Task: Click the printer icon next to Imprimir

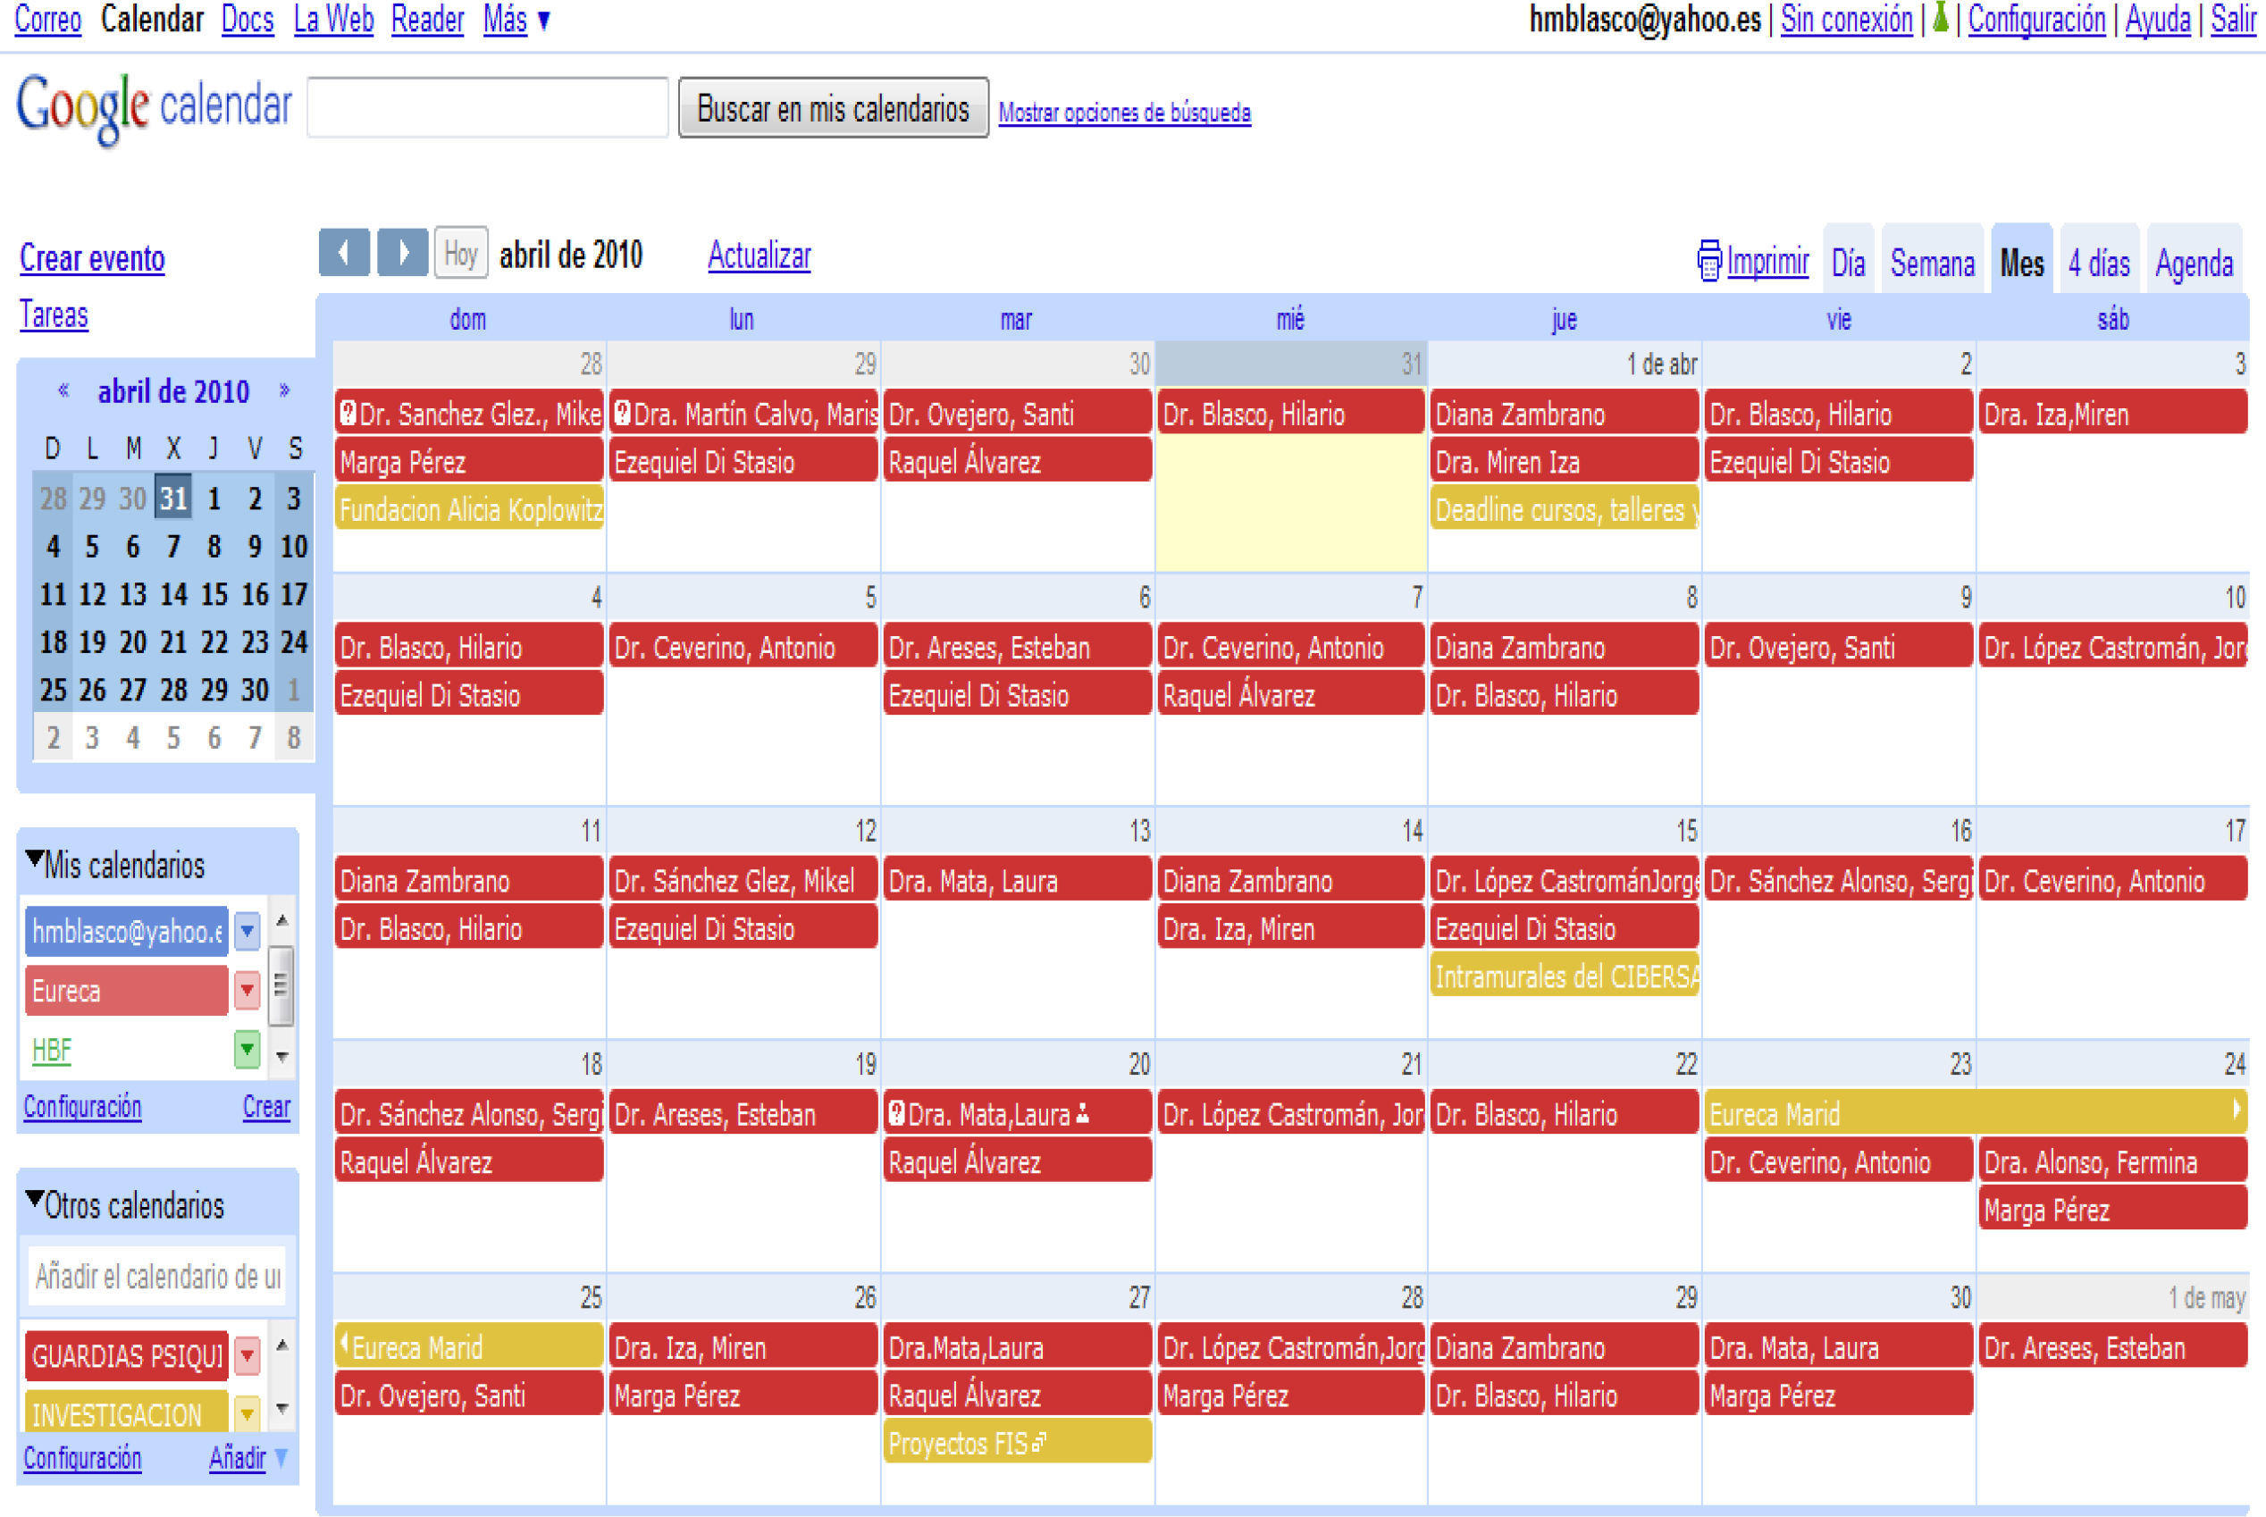Action: [1708, 261]
